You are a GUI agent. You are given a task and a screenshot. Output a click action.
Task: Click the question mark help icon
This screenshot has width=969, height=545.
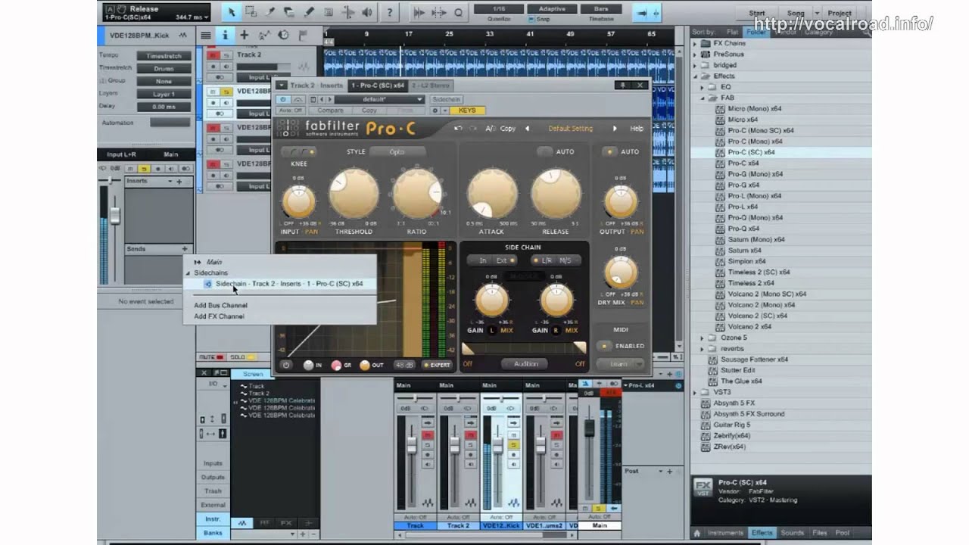[388, 12]
